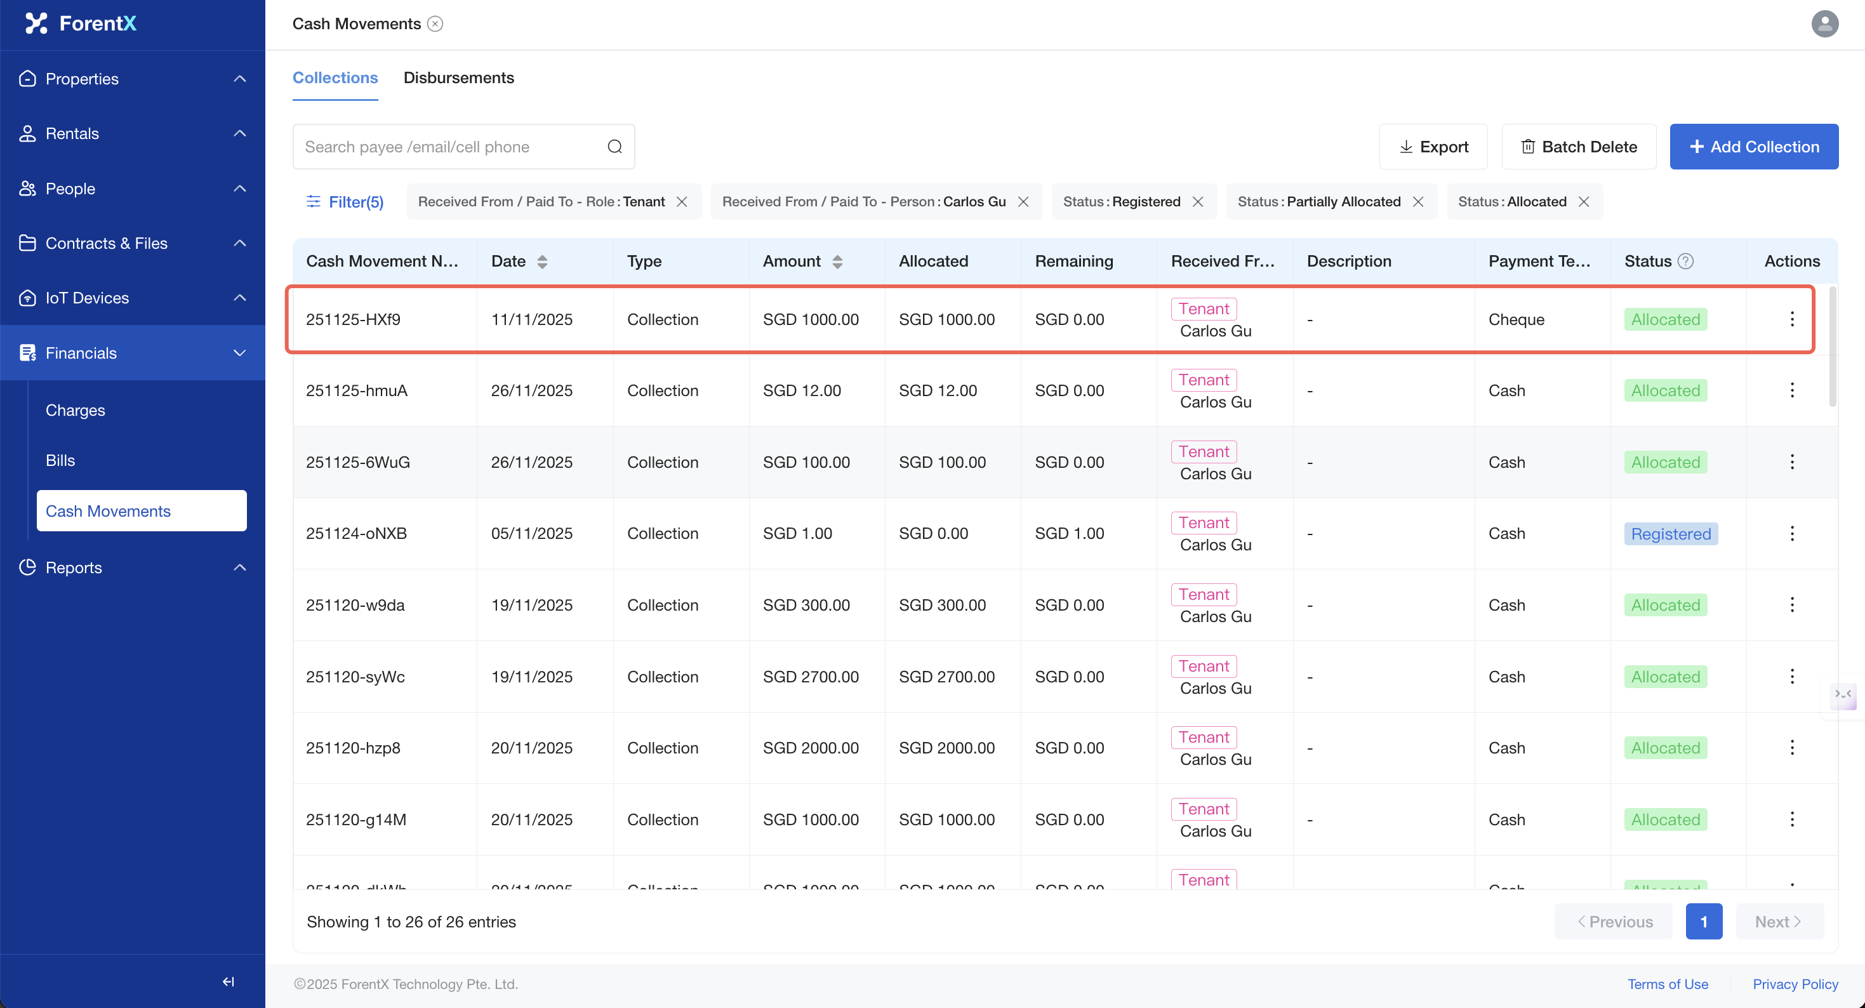This screenshot has height=1008, width=1865.
Task: Click the ForentX logo
Action: click(81, 23)
